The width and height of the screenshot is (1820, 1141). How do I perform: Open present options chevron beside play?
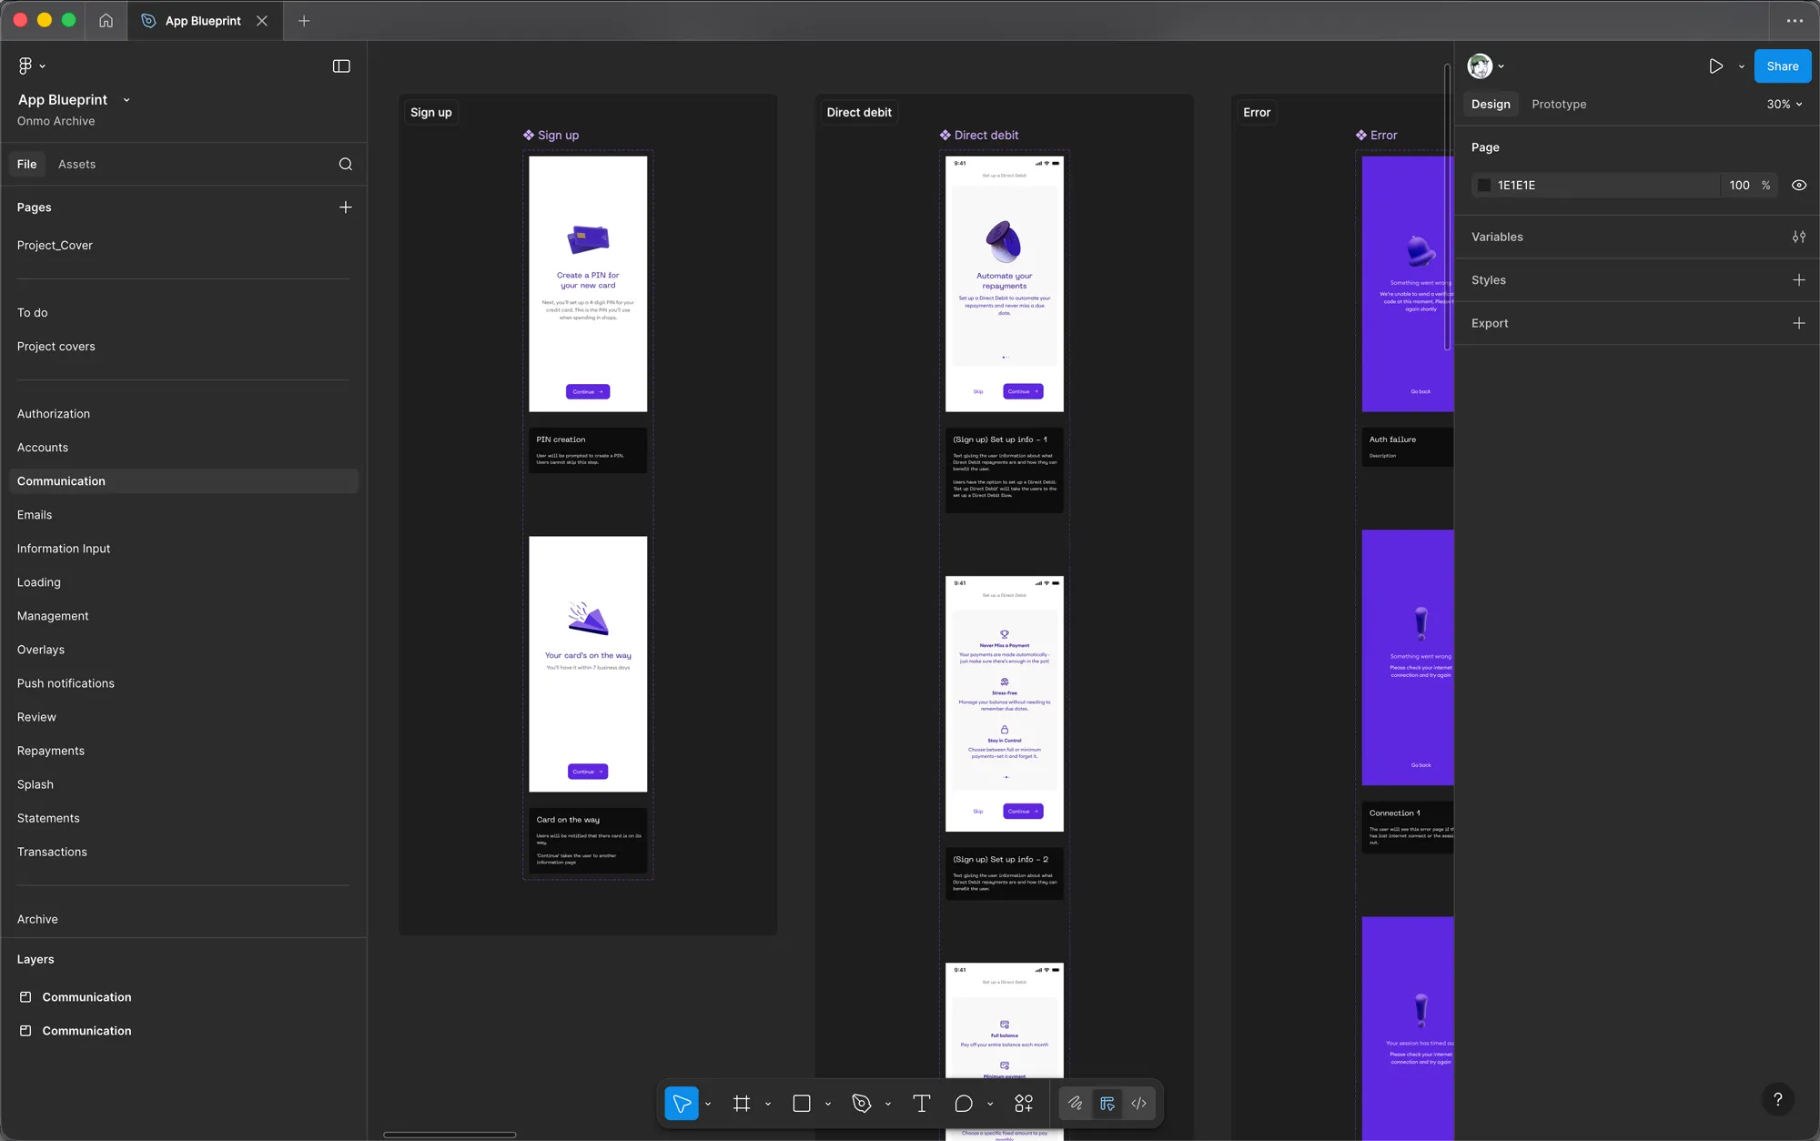point(1742,66)
